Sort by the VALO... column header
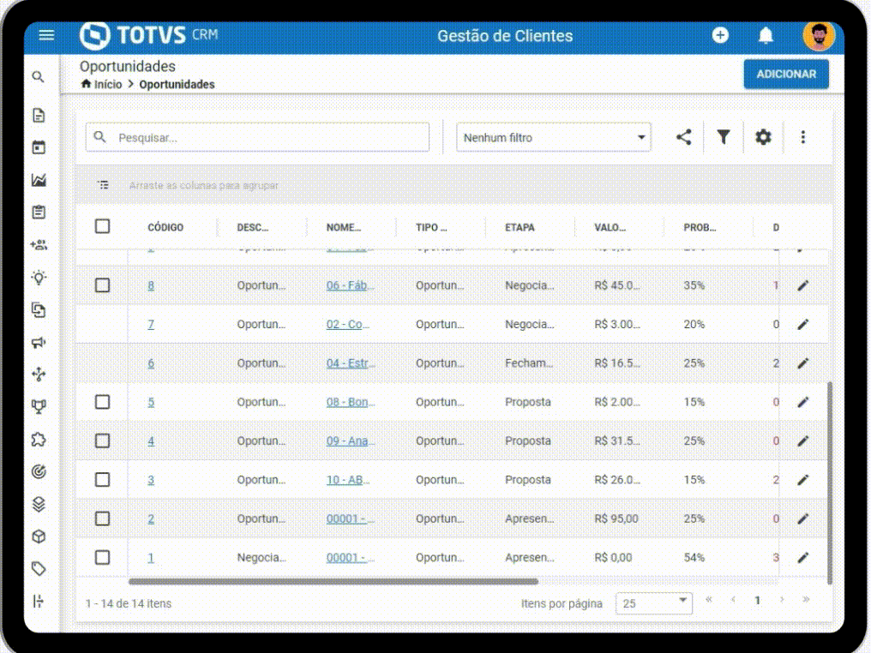871x653 pixels. point(610,228)
